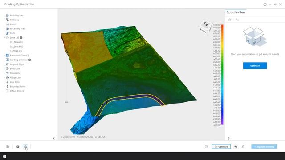Viewport: 285px width, 160px height.
Task: Click the blue Optimize button in panel
Action: click(255, 66)
